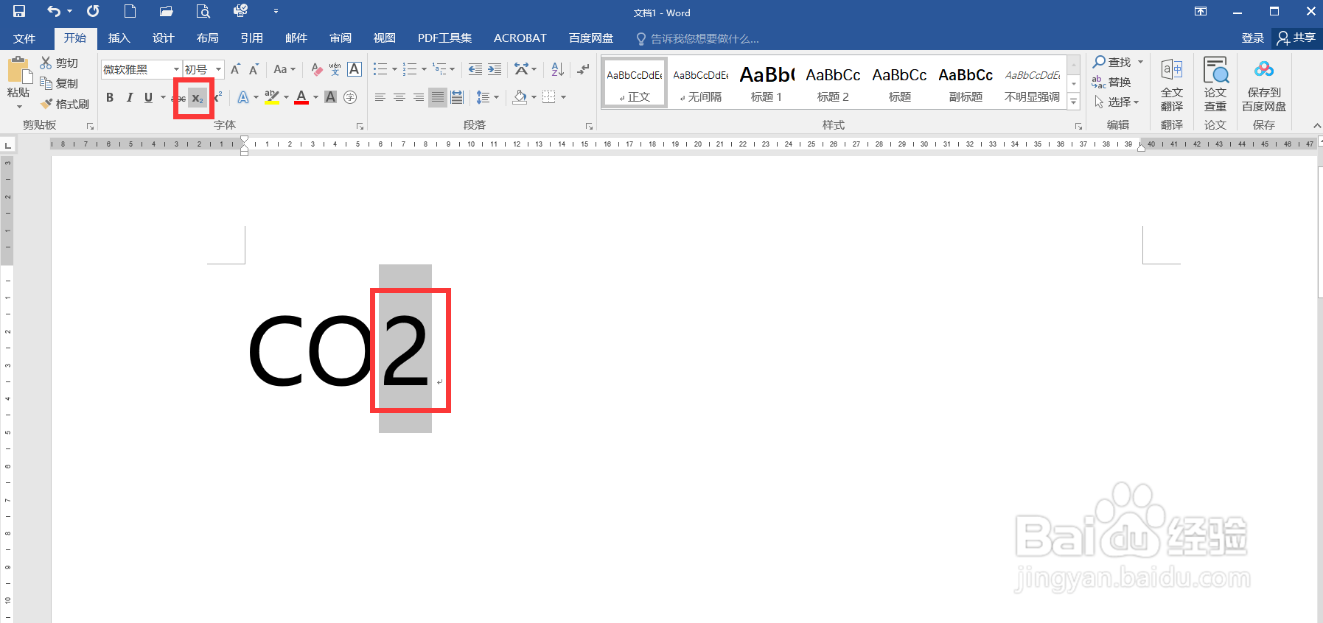Toggle Italic formatting
Image resolution: width=1323 pixels, height=623 pixels.
tap(129, 97)
